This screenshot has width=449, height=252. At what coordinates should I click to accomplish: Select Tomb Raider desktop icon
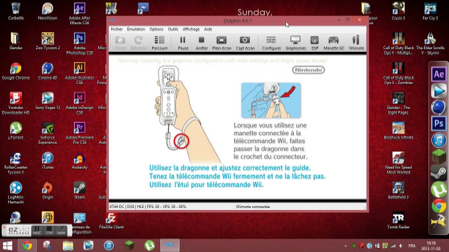click(x=398, y=220)
